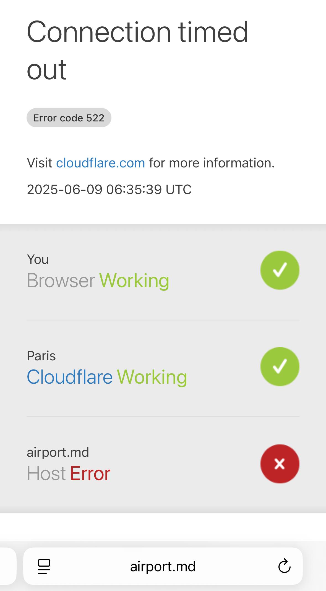Click the green checkmark beside Browser Working

pyautogui.click(x=280, y=270)
